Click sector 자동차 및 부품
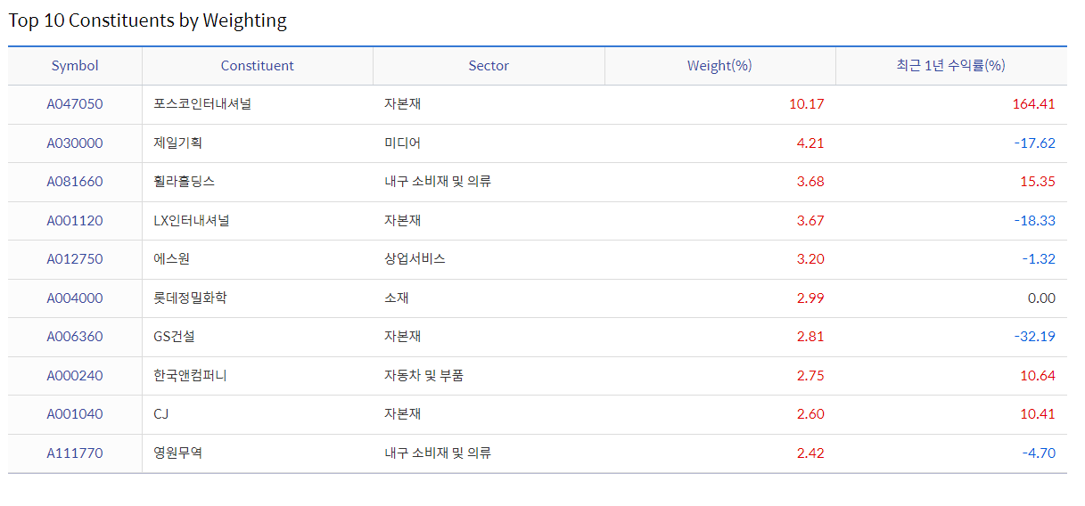The height and width of the screenshot is (506, 1085). pyautogui.click(x=423, y=375)
